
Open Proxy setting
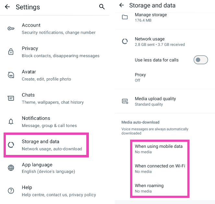[140, 77]
